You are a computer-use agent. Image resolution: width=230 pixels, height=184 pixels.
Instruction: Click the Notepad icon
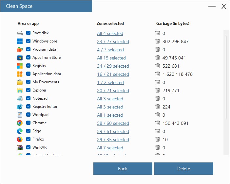click(20, 98)
